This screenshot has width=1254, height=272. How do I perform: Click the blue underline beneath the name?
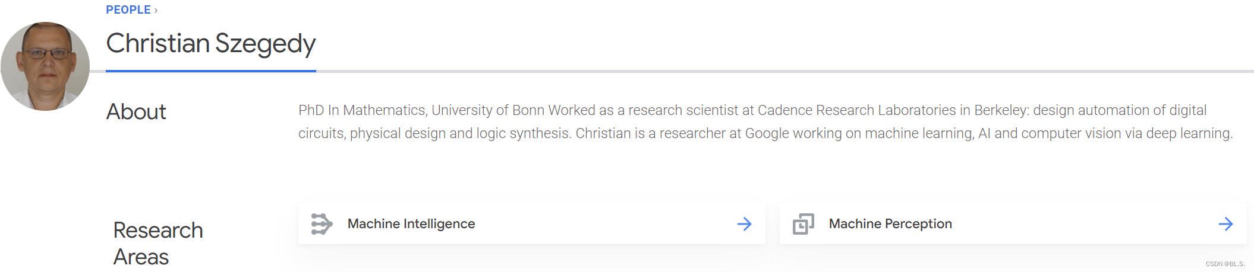(x=211, y=71)
